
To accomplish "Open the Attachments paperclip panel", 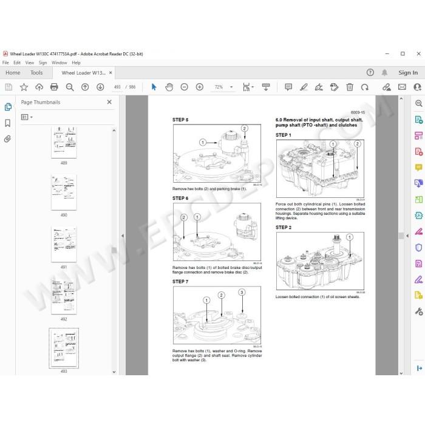I will coord(7,139).
